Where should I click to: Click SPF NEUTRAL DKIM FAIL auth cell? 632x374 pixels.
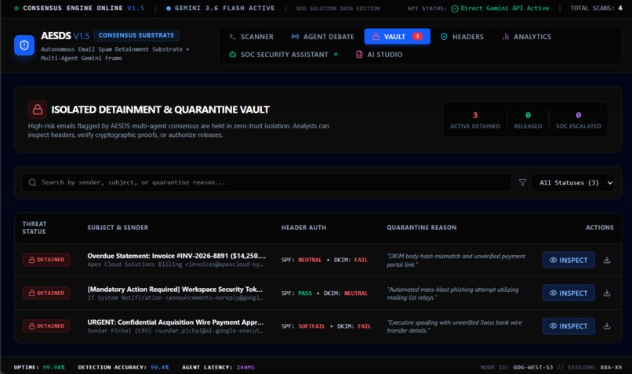point(325,261)
